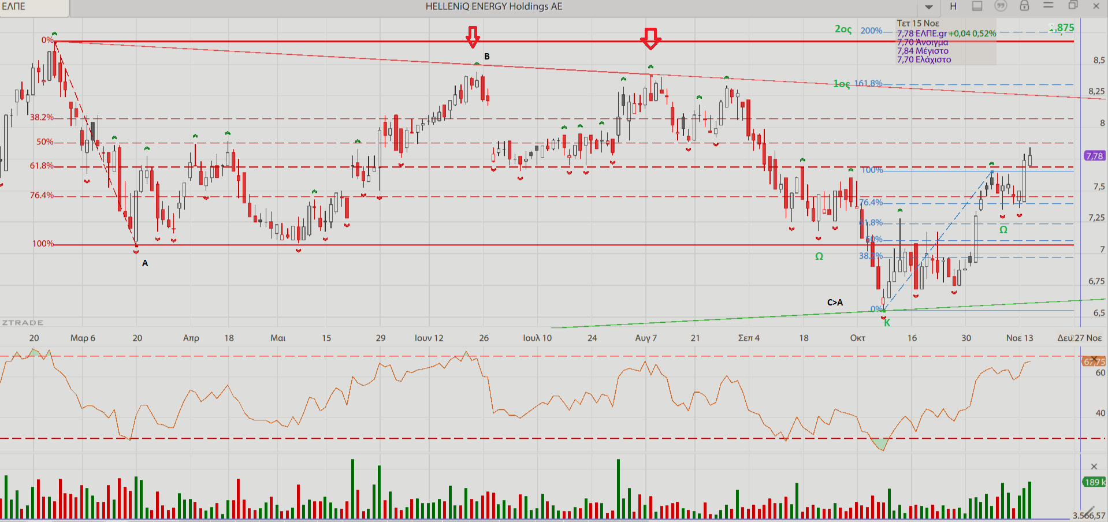1108x522 pixels.
Task: Click the blue 200% extension label
Action: click(871, 31)
